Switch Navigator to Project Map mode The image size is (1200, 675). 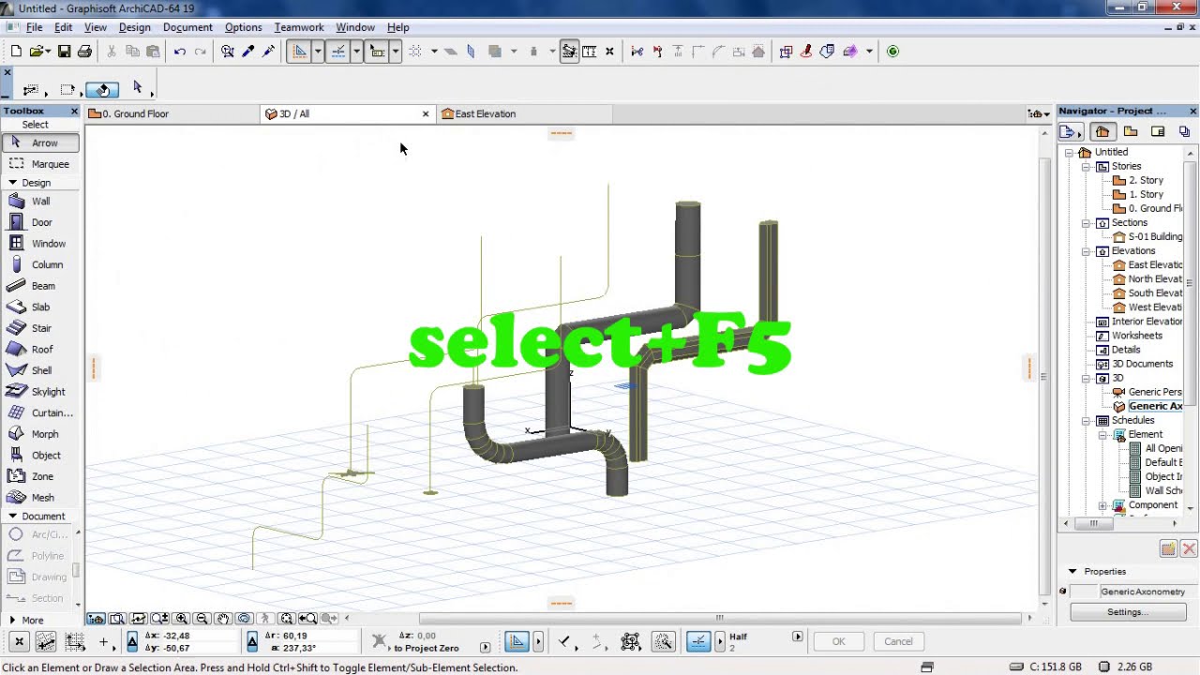pos(1102,131)
